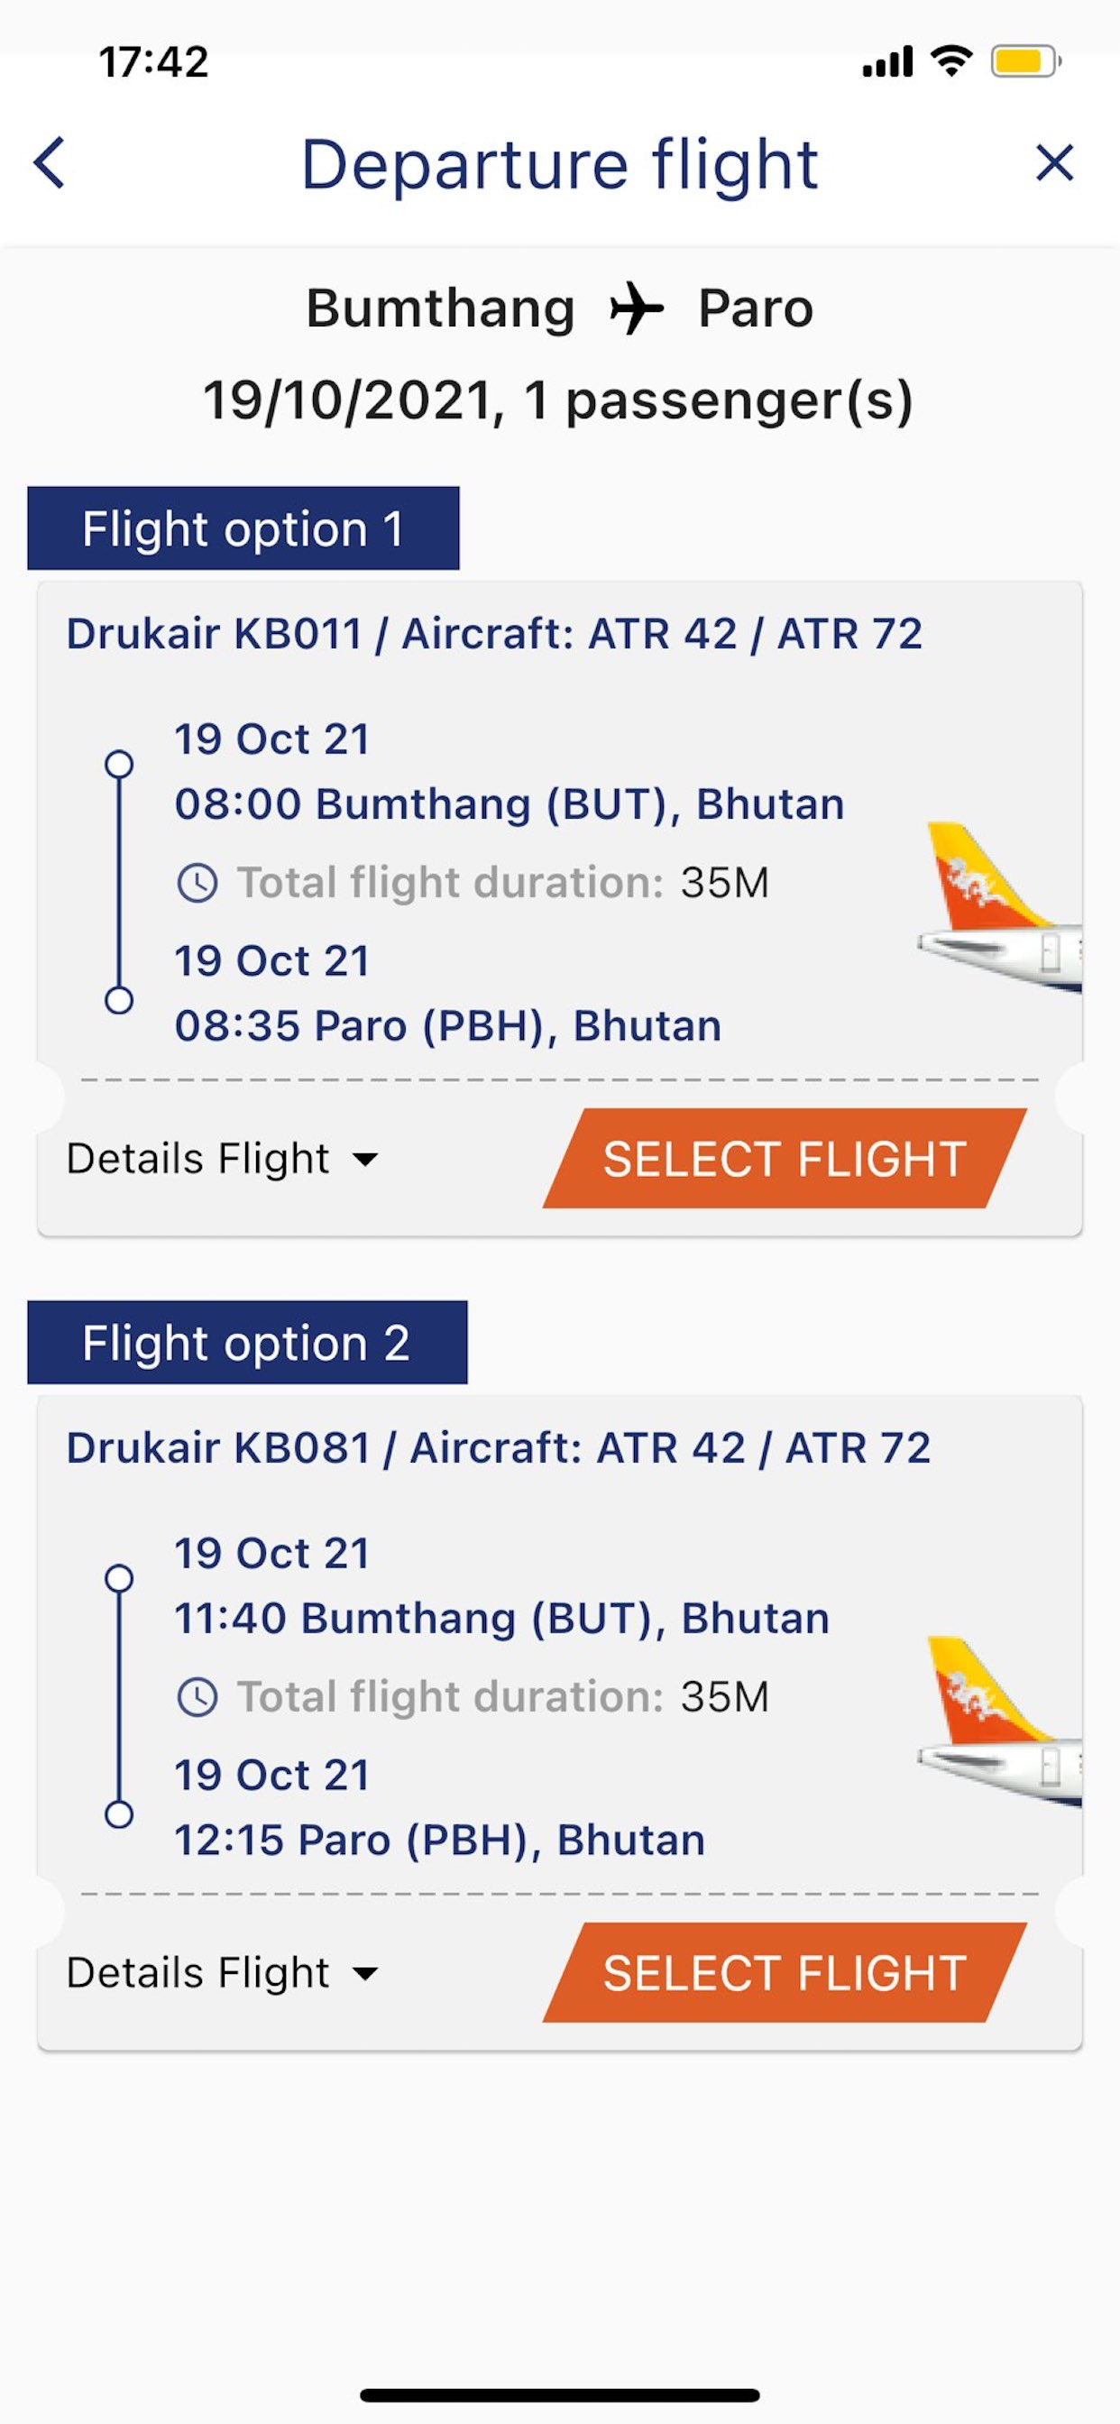Viewport: 1120px width, 2424px height.
Task: Tap the Flight option 1 label
Action: pos(243,528)
